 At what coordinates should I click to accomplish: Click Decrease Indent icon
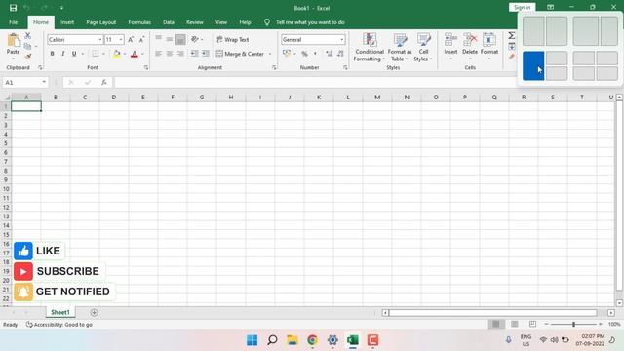click(194, 54)
